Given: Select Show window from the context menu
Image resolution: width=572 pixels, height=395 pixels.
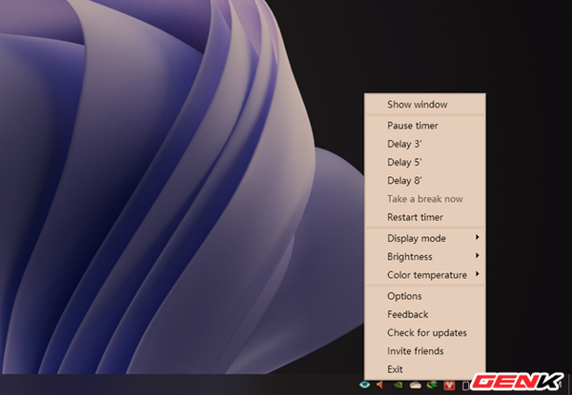Looking at the screenshot, I should pos(417,104).
